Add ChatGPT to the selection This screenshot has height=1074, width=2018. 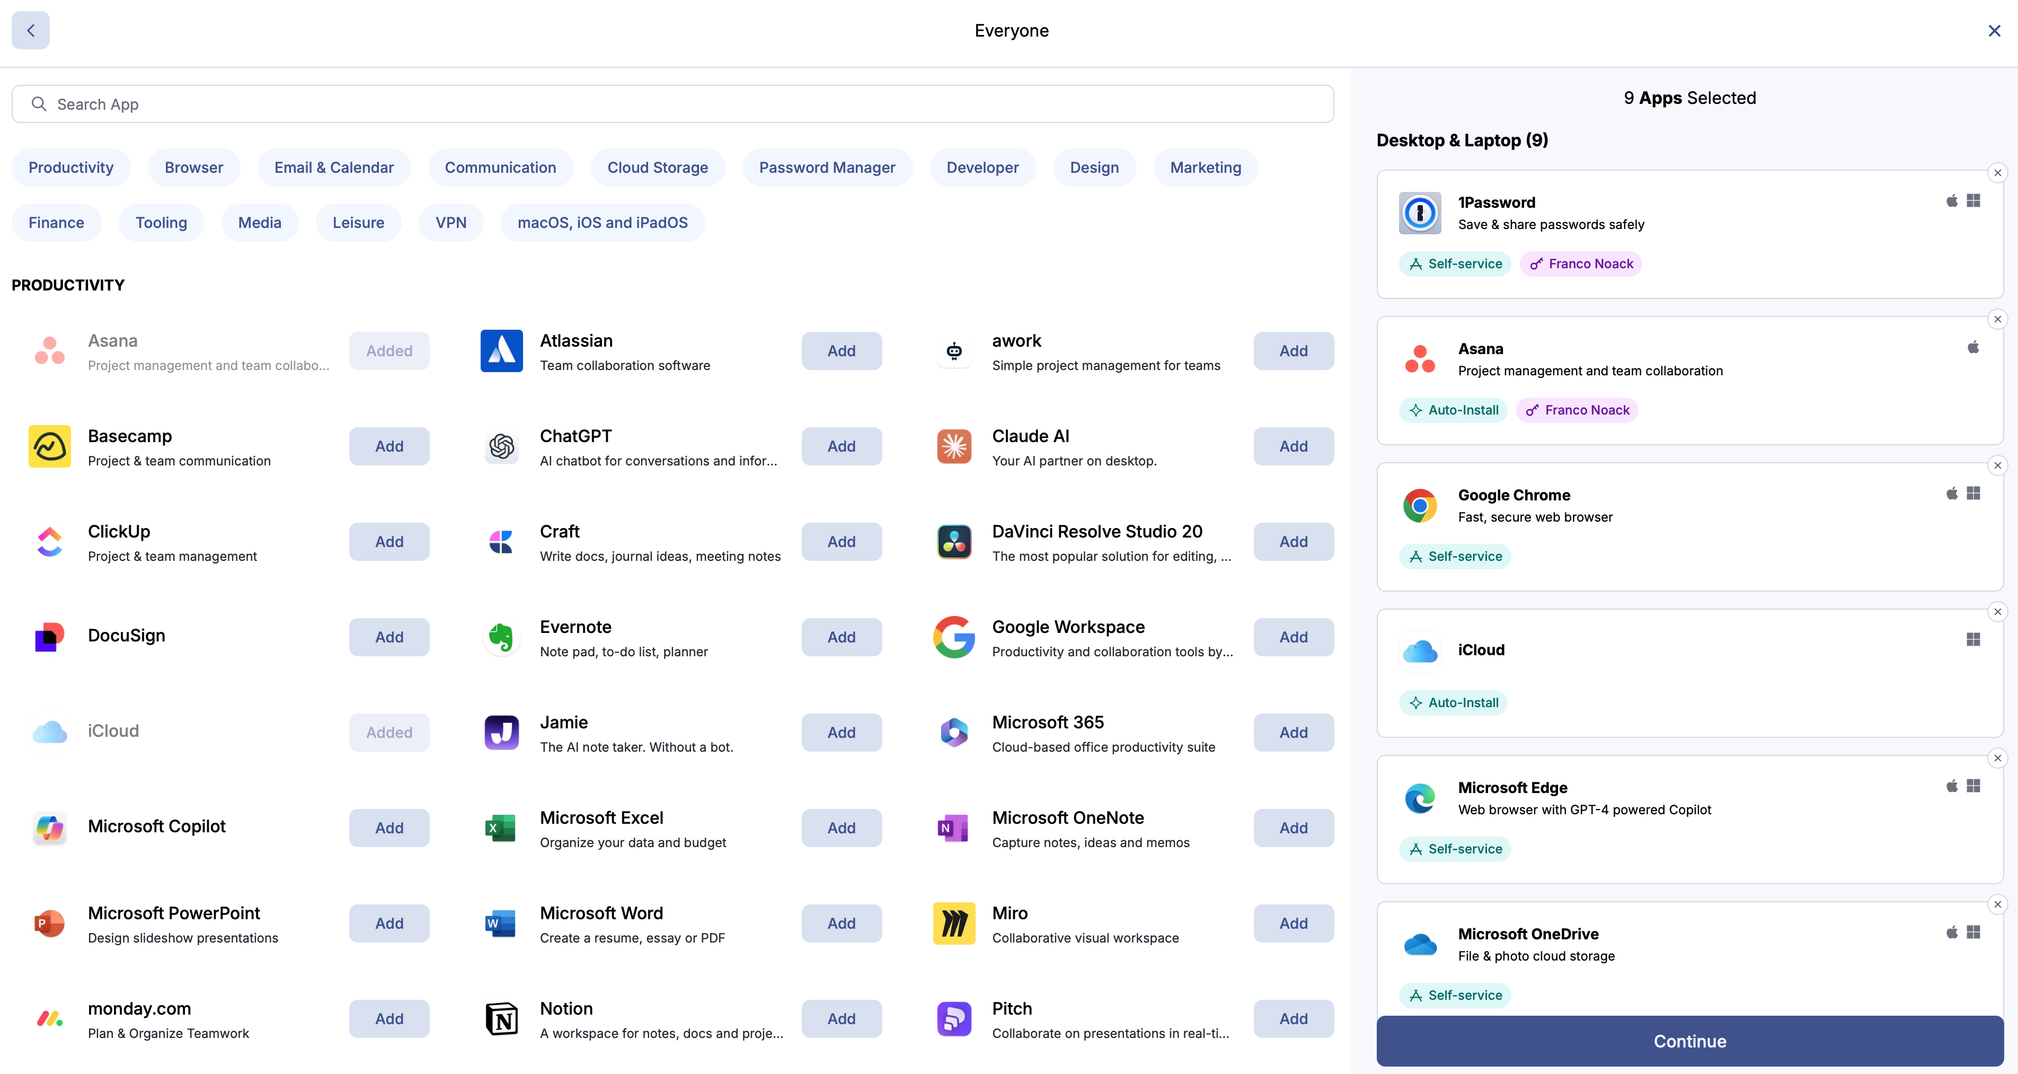click(842, 446)
